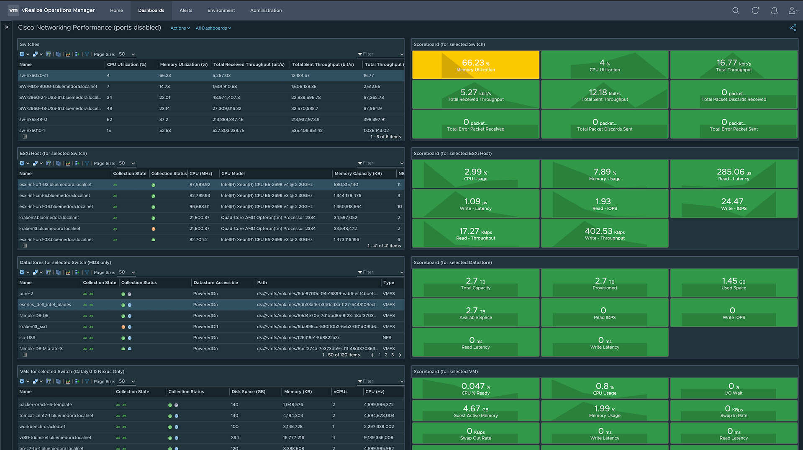Click the chart icon in Switches toolbar
This screenshot has height=450, width=803.
point(67,54)
